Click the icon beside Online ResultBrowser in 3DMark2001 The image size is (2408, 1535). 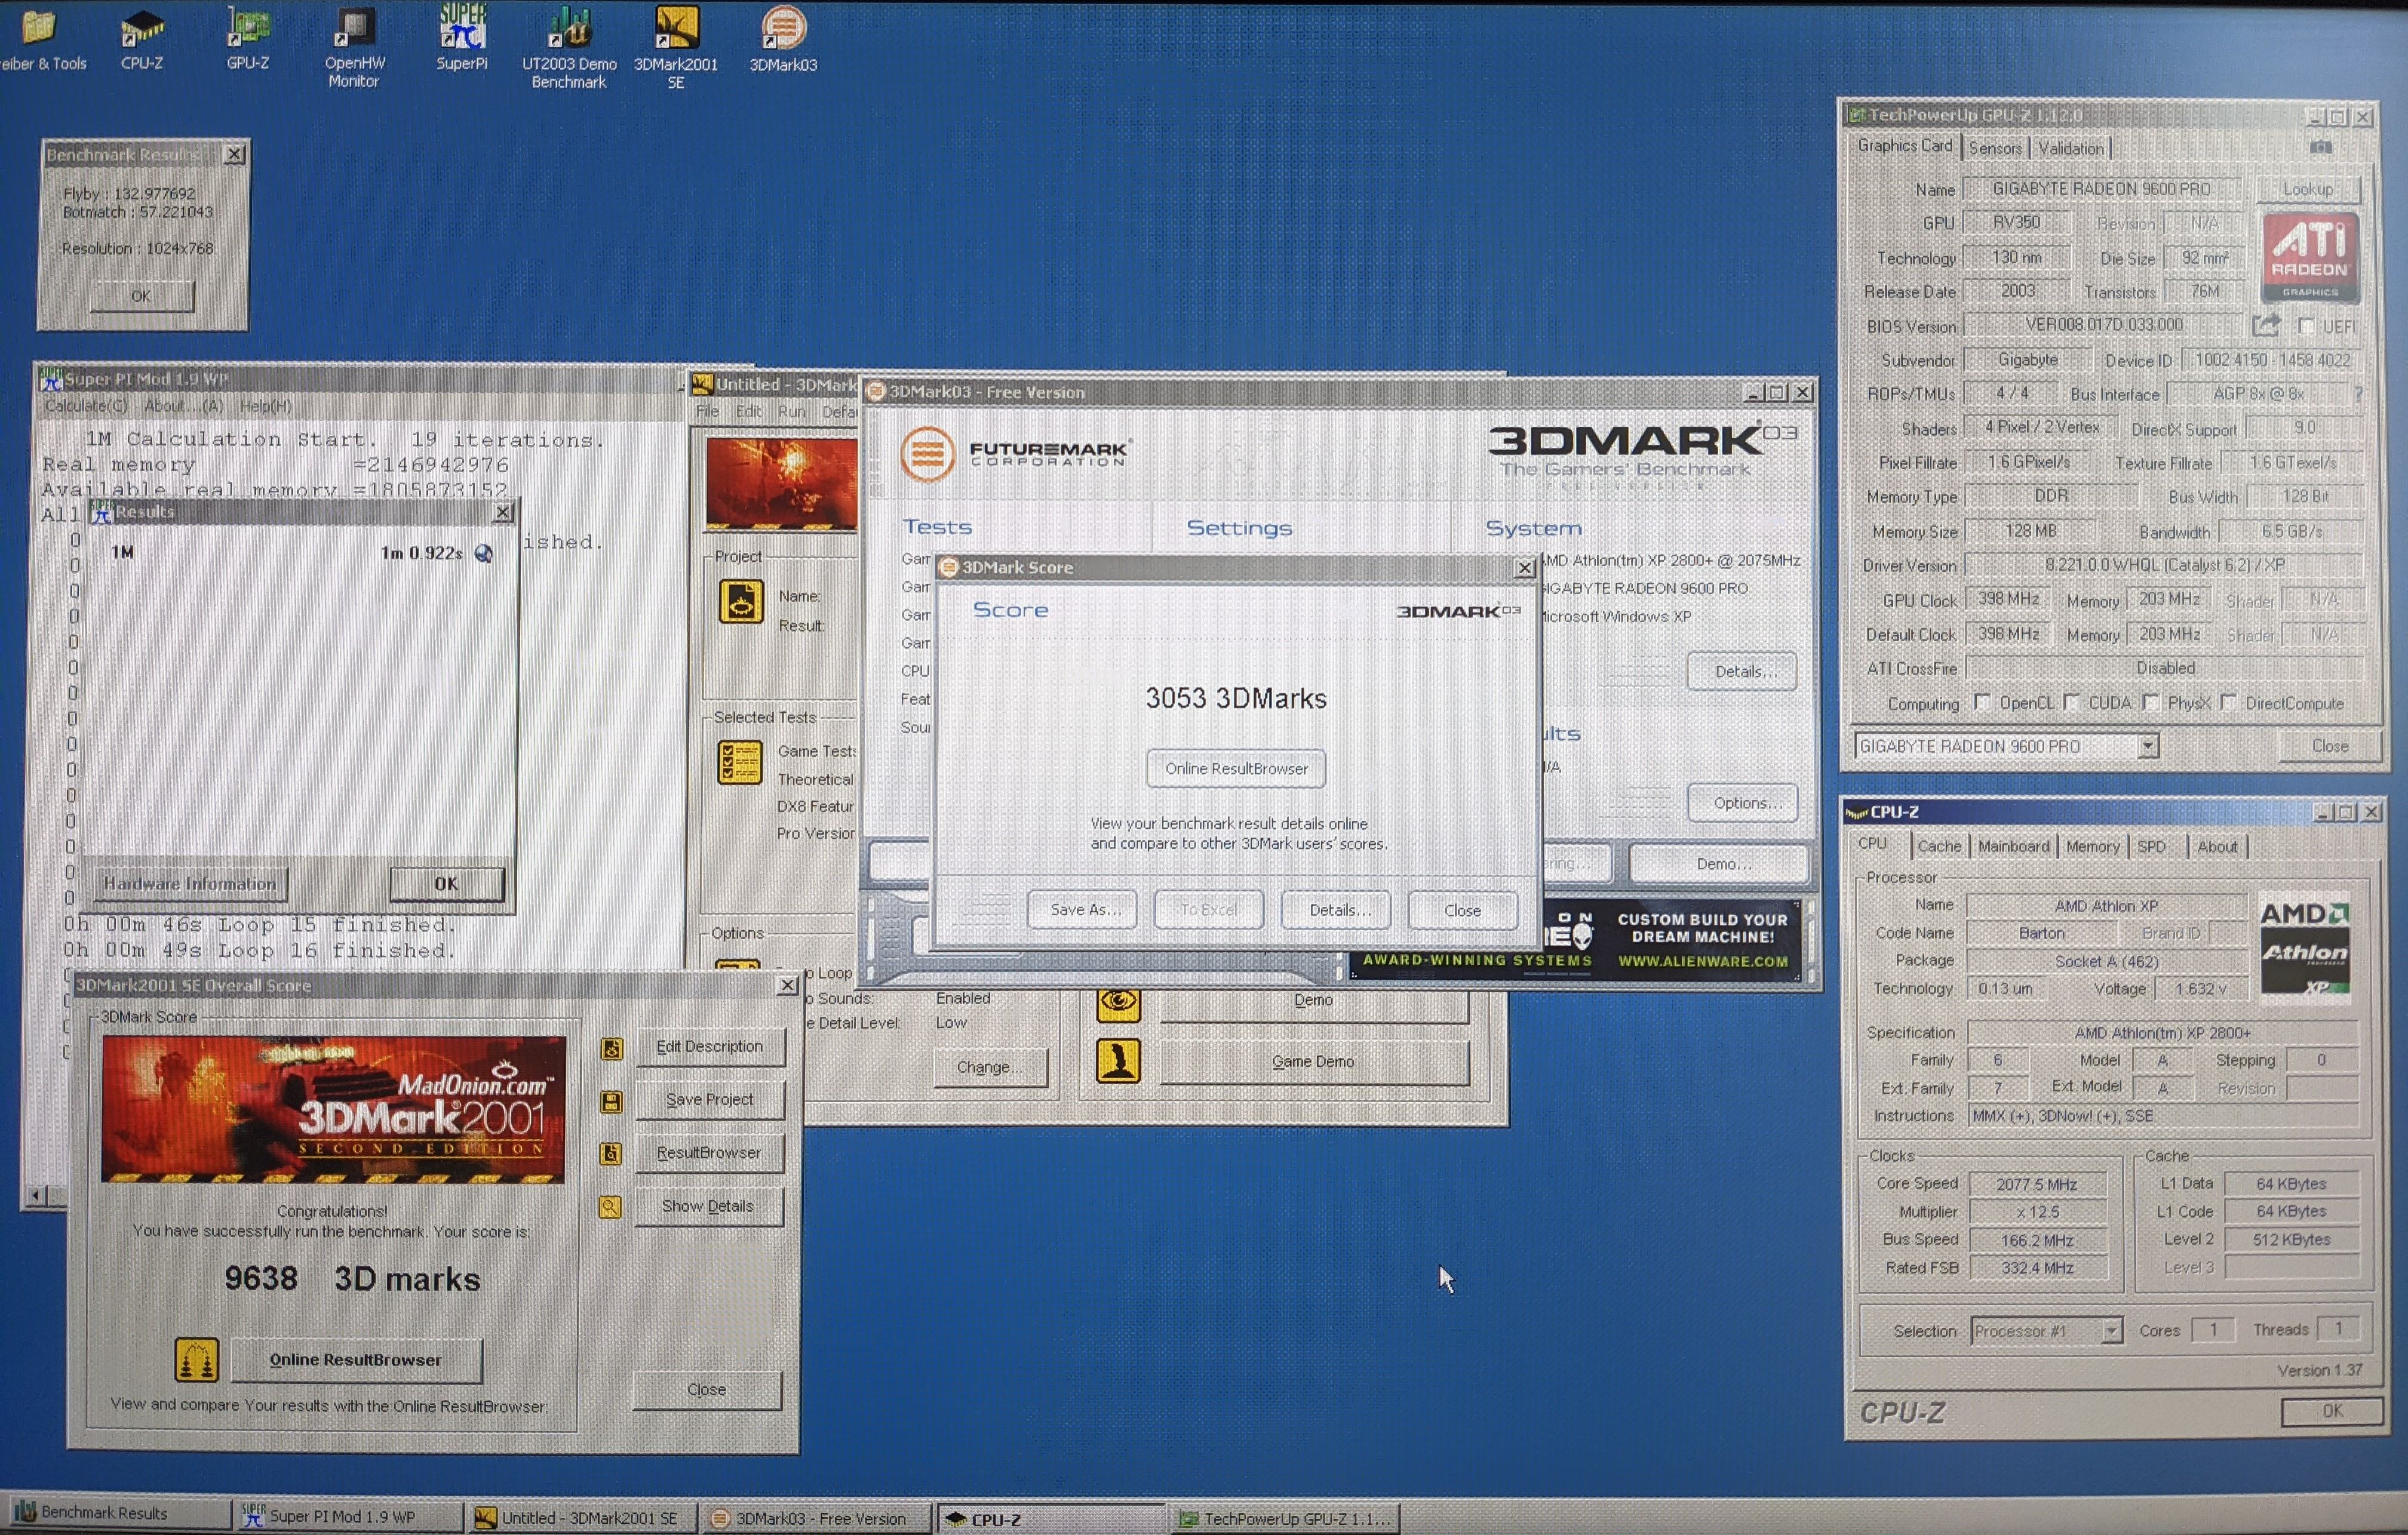[196, 1360]
